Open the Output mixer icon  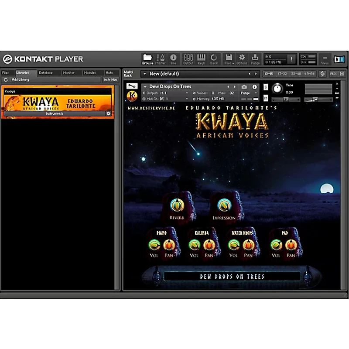(188, 59)
